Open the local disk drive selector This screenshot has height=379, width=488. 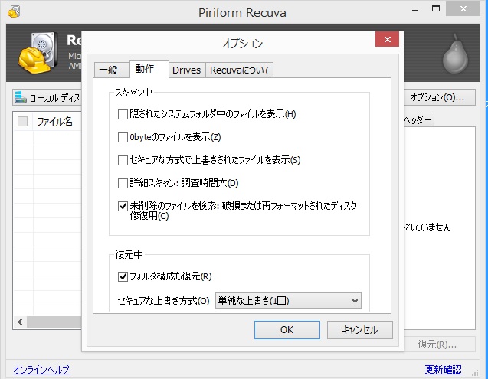47,98
